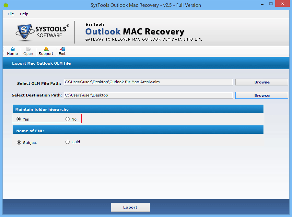Viewport: 292px width, 217px height.
Task: Click the 'Select Destination Path:' label
Action: [x=37, y=95]
